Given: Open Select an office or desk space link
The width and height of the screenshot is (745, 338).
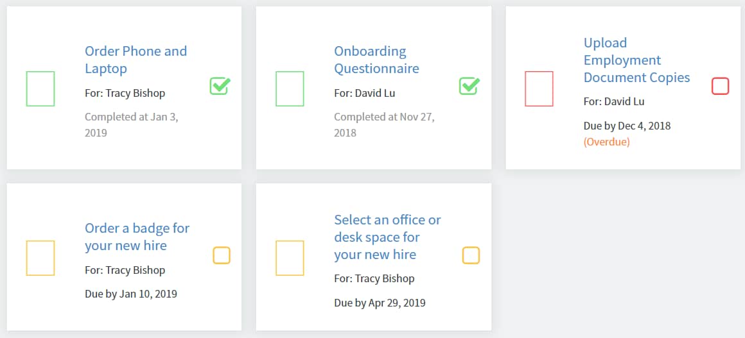Looking at the screenshot, I should (x=388, y=237).
